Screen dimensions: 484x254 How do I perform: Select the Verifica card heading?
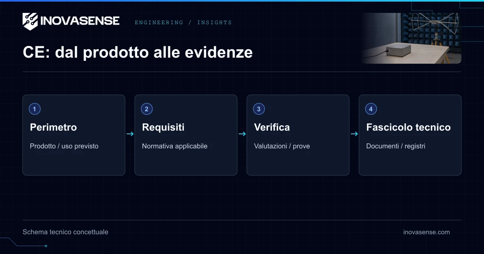[x=272, y=127]
